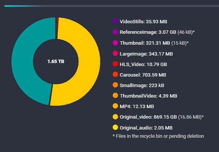219x152 pixels.
Task: Click the MP4 legend color dot
Action: point(115,106)
